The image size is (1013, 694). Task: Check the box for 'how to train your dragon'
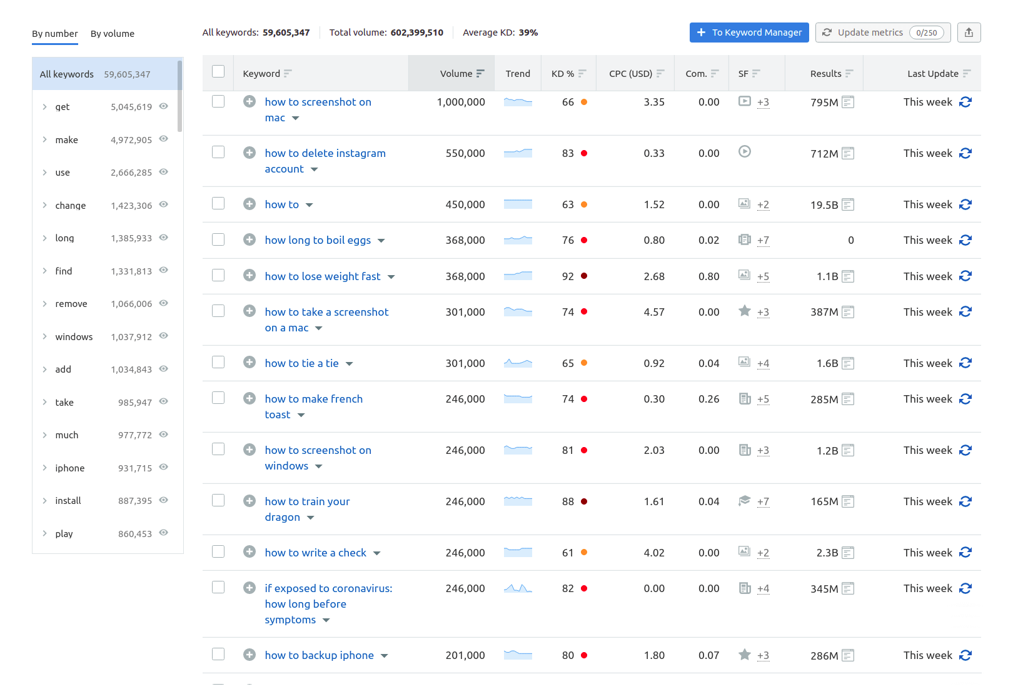[x=218, y=500]
